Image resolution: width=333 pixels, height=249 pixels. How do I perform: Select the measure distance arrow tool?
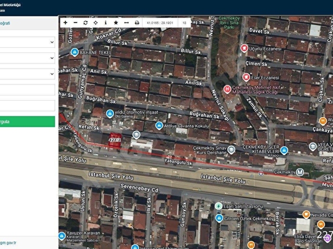(126, 23)
